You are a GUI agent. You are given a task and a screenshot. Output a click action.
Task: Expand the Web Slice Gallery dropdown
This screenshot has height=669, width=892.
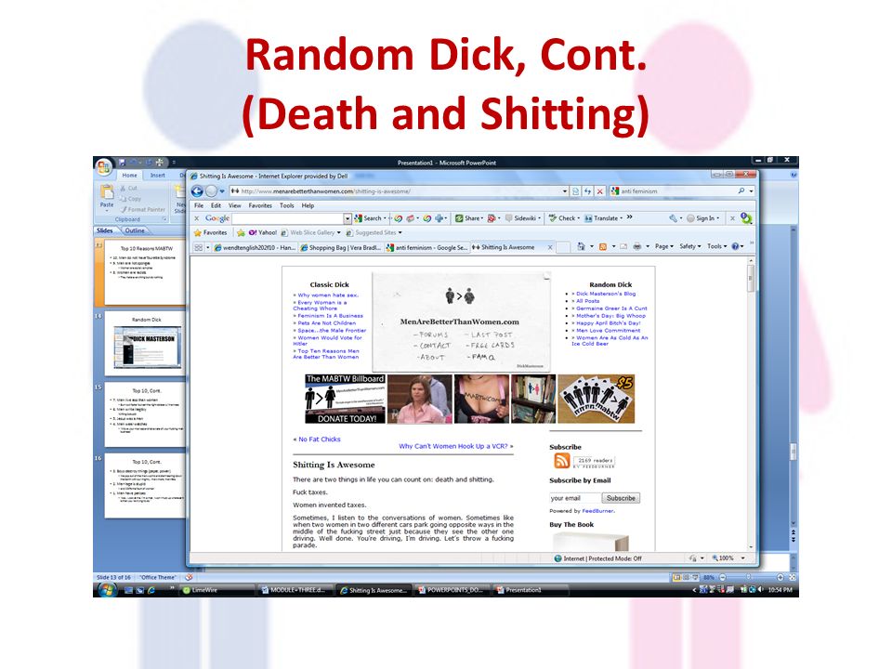[x=338, y=232]
